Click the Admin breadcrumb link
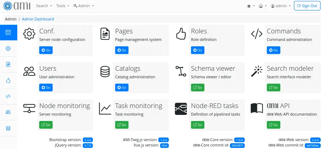The height and width of the screenshot is (149, 321). coord(11,19)
